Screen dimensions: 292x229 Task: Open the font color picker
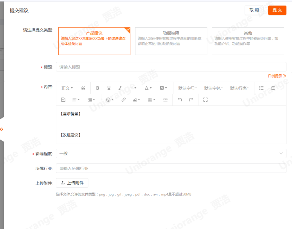coord(148,88)
